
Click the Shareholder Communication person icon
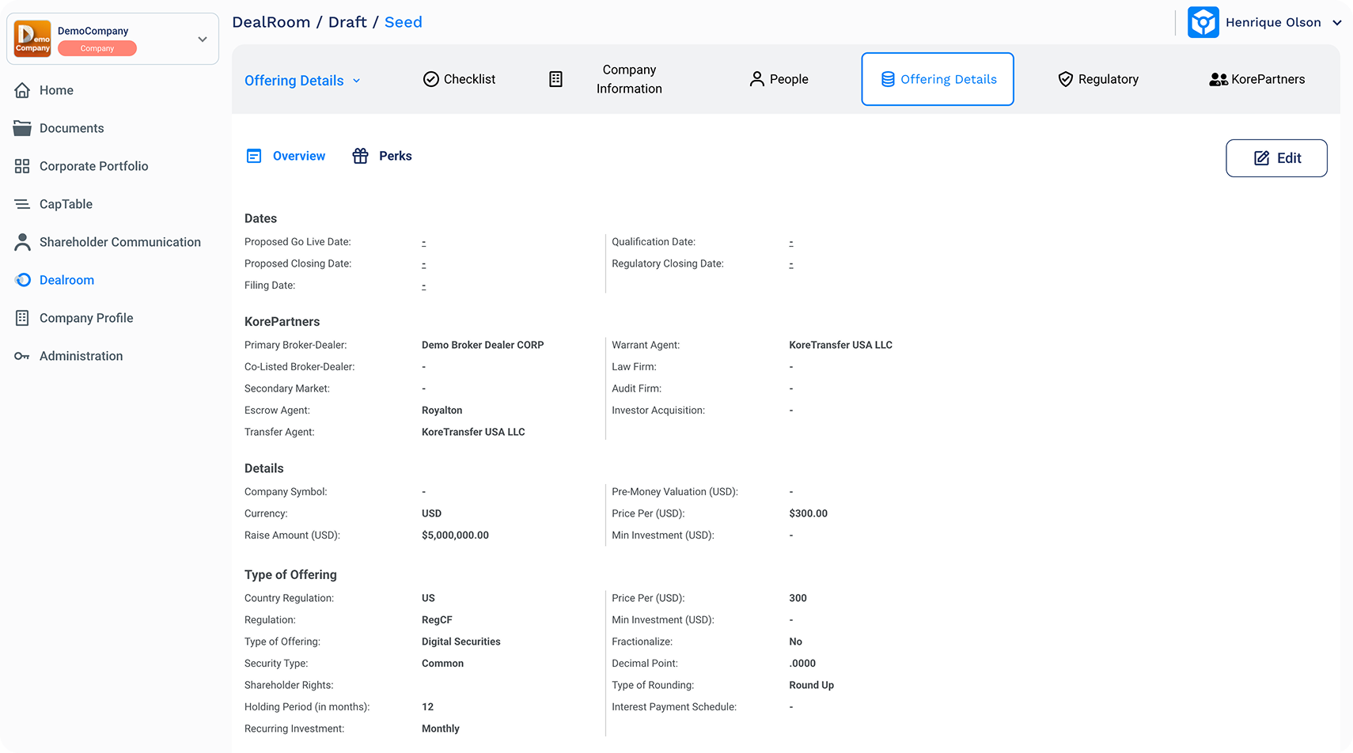pyautogui.click(x=22, y=242)
